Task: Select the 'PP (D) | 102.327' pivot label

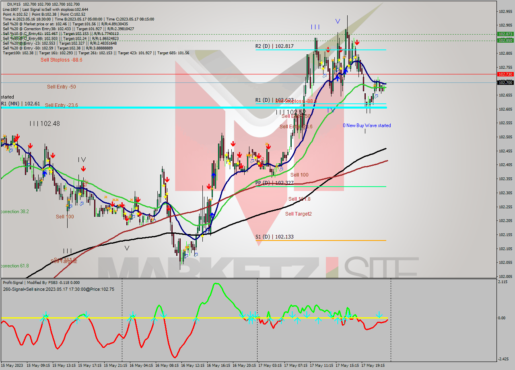Action: coord(274,183)
